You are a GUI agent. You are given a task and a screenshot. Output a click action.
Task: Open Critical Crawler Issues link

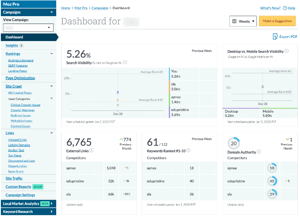pyautogui.click(x=25, y=105)
